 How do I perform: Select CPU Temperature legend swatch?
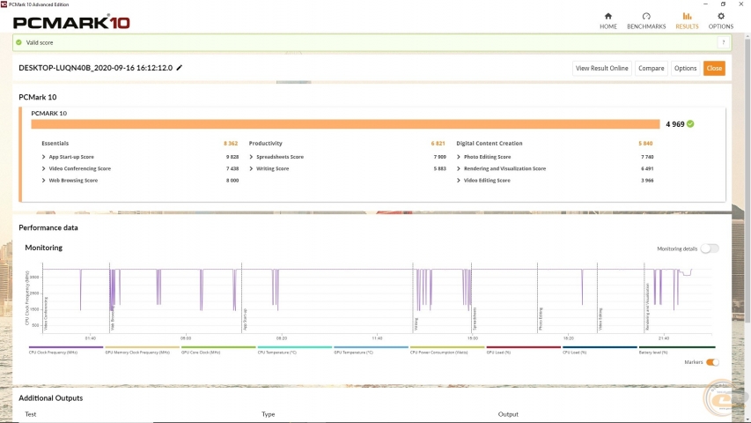tap(295, 346)
